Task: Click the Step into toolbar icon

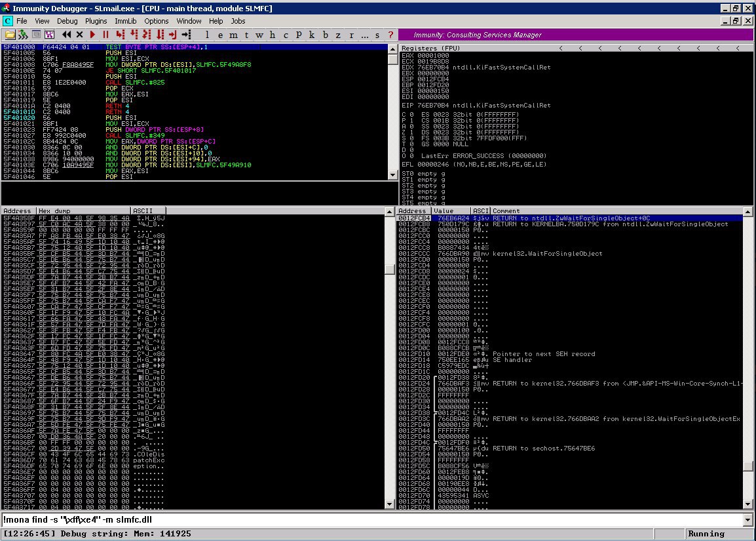Action: coord(121,35)
